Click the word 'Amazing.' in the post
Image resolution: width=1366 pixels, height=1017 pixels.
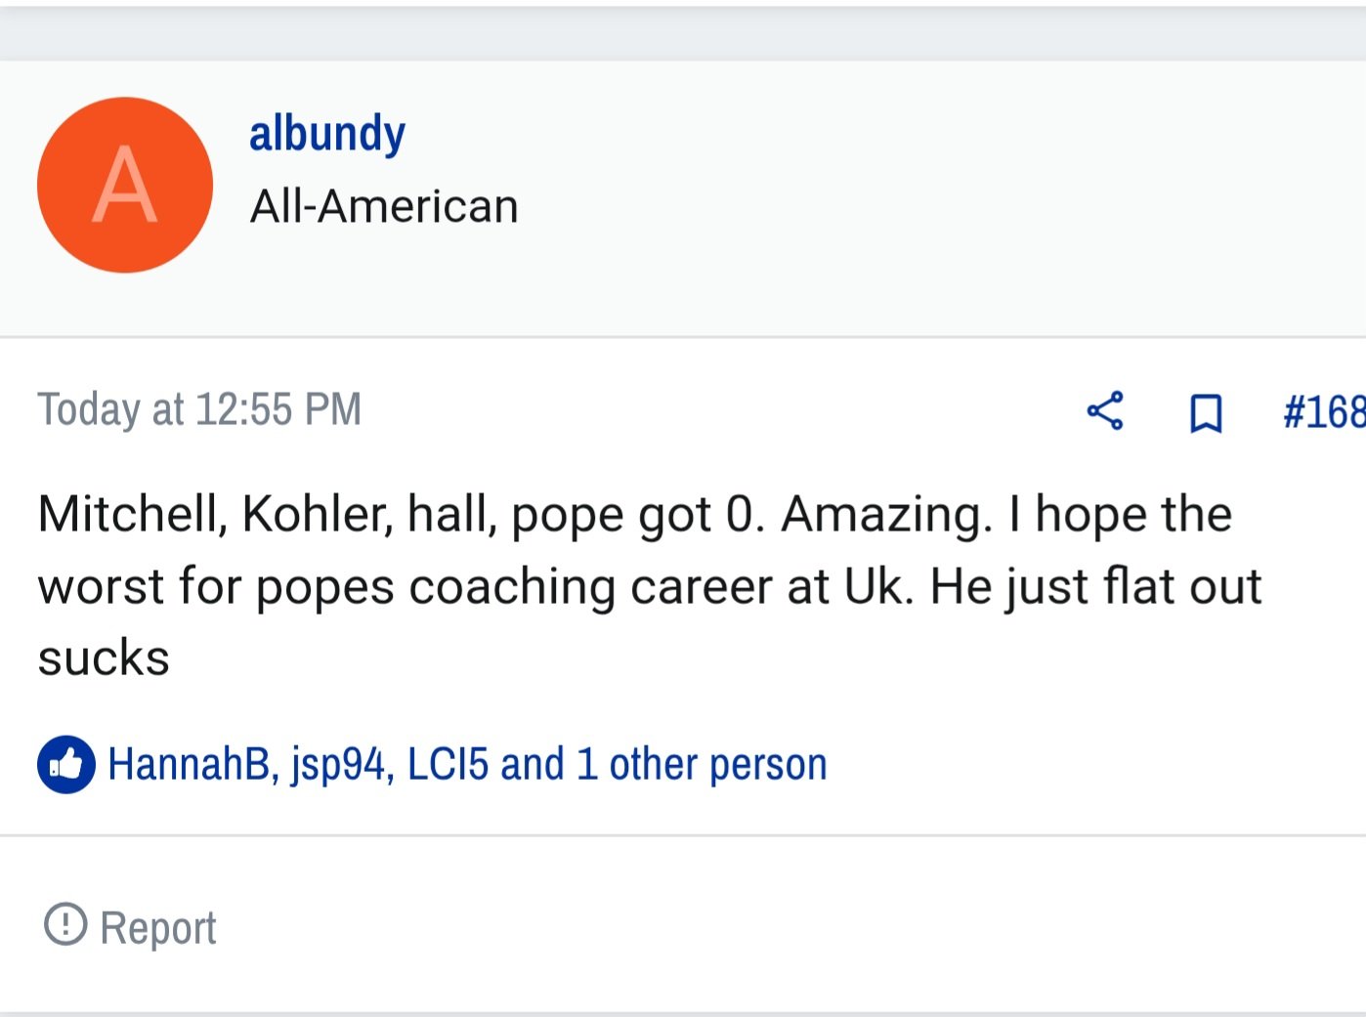click(x=886, y=515)
